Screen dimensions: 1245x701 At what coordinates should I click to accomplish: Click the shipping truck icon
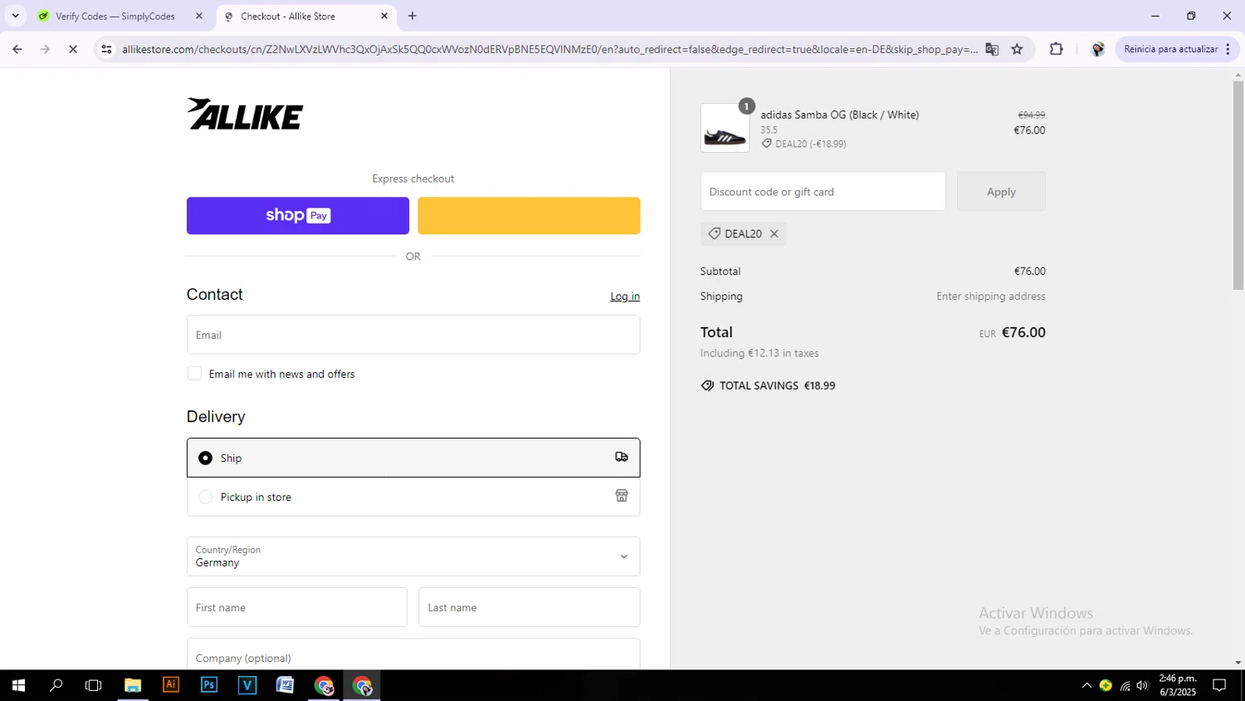point(622,457)
